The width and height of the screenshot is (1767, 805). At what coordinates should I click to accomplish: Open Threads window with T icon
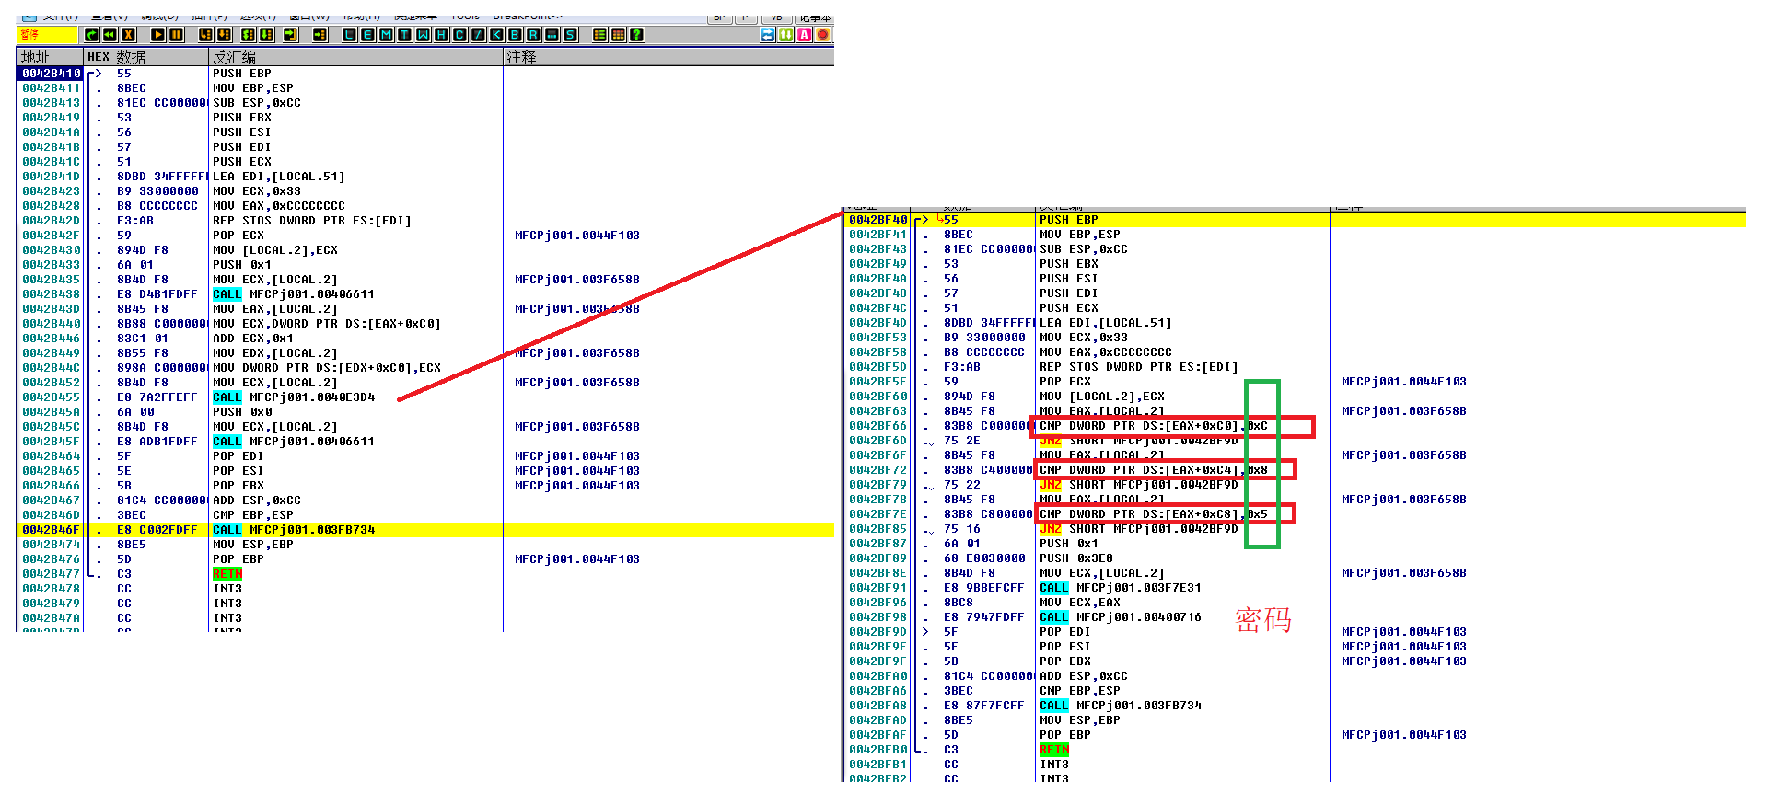coord(404,35)
